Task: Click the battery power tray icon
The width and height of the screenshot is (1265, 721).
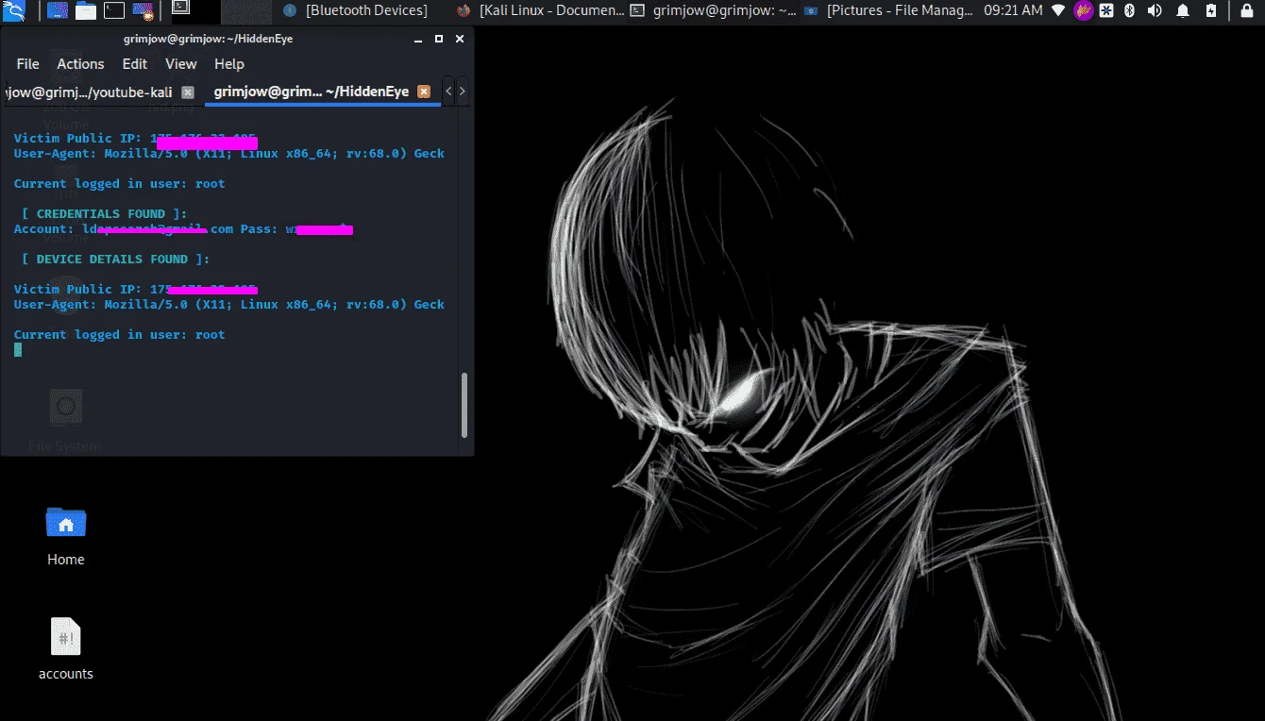Action: tap(1210, 11)
